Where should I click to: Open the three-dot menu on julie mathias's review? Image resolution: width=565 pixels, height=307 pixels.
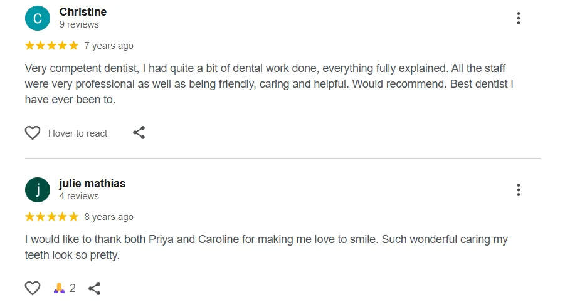coord(518,190)
